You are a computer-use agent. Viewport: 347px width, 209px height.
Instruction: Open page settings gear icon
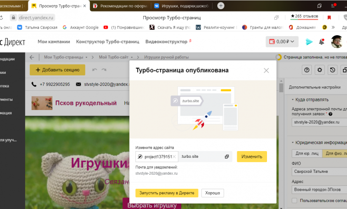pos(320,70)
